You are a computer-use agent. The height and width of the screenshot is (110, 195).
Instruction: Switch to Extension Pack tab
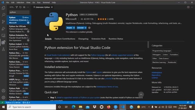tap(98, 39)
